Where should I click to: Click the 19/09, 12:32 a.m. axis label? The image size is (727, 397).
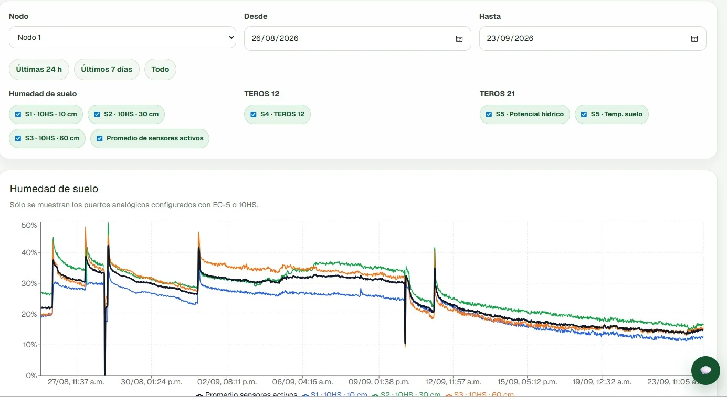[x=602, y=382]
